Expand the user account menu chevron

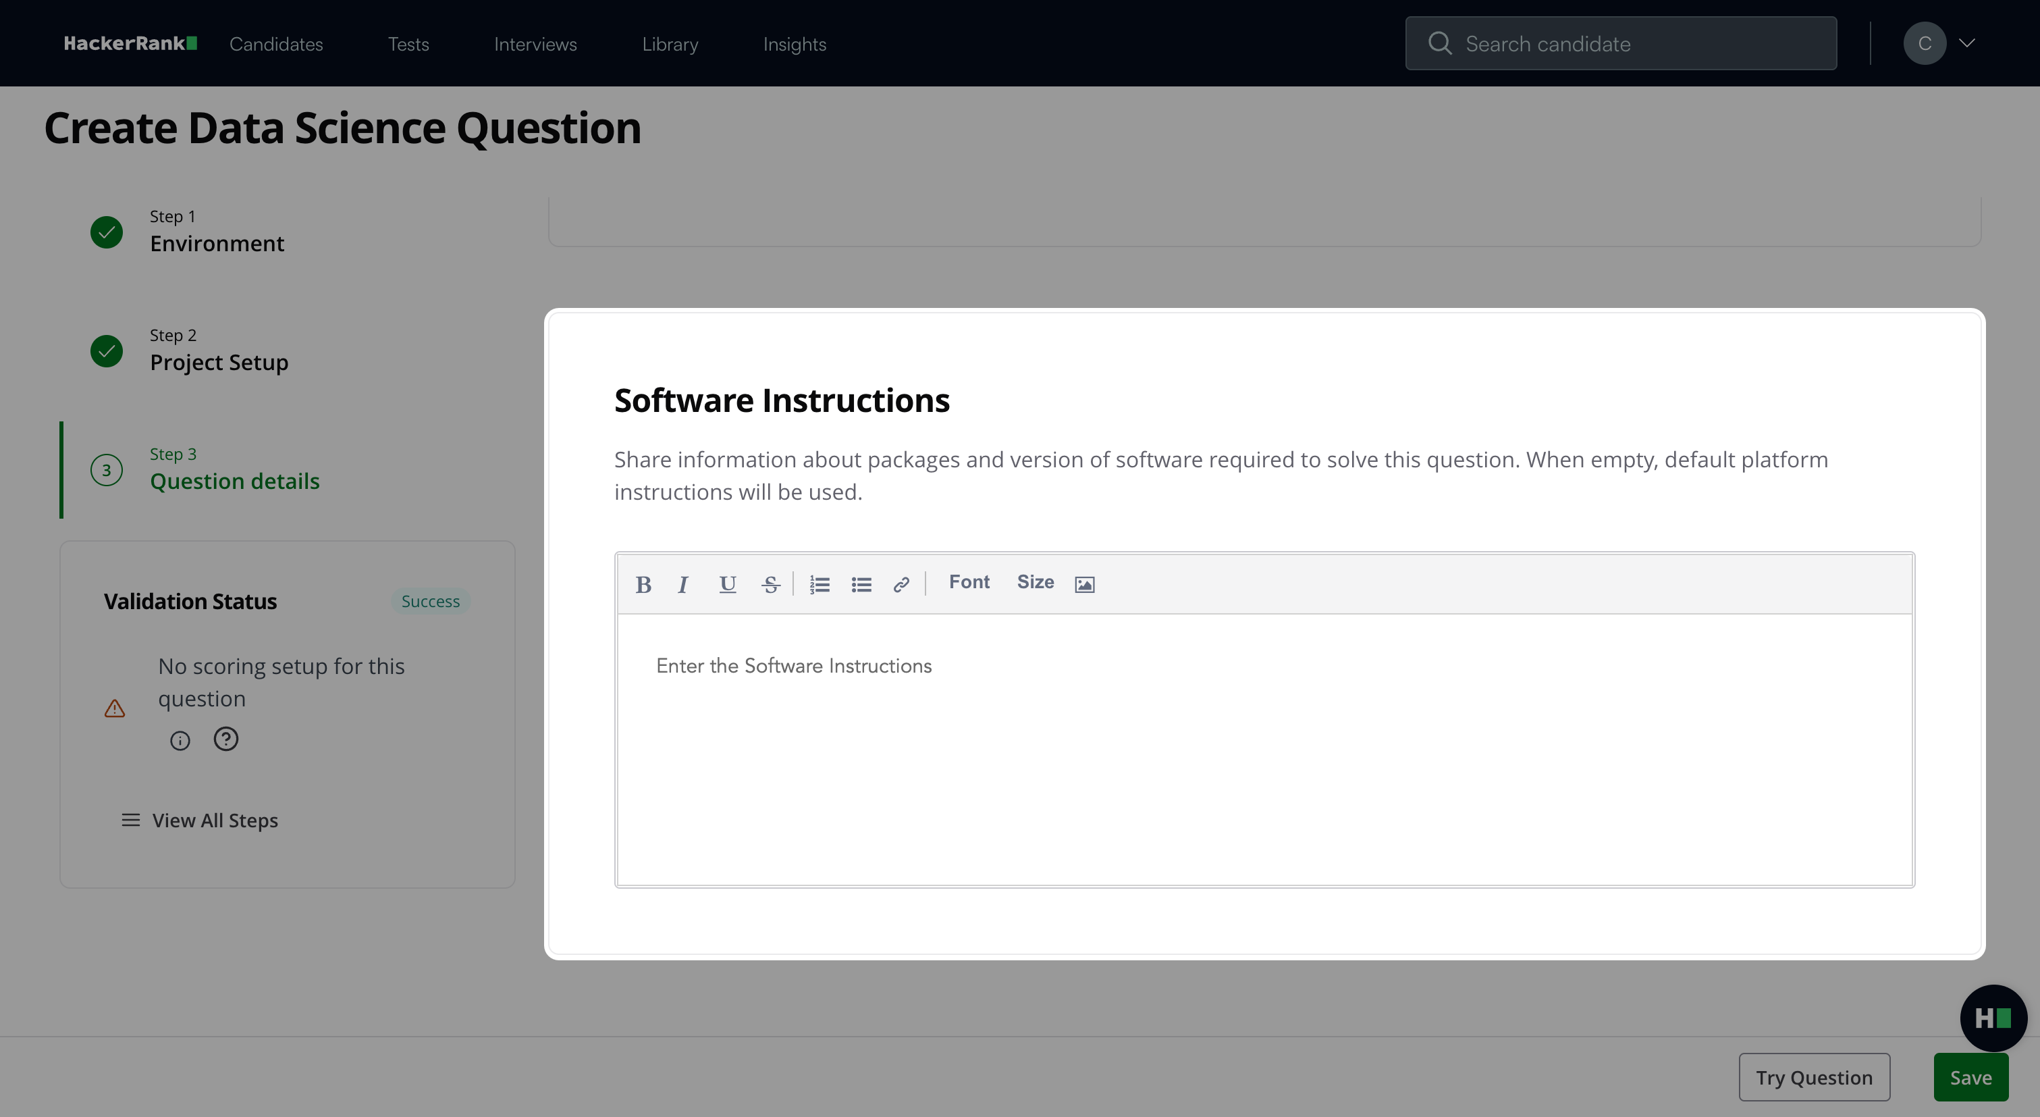tap(1967, 43)
